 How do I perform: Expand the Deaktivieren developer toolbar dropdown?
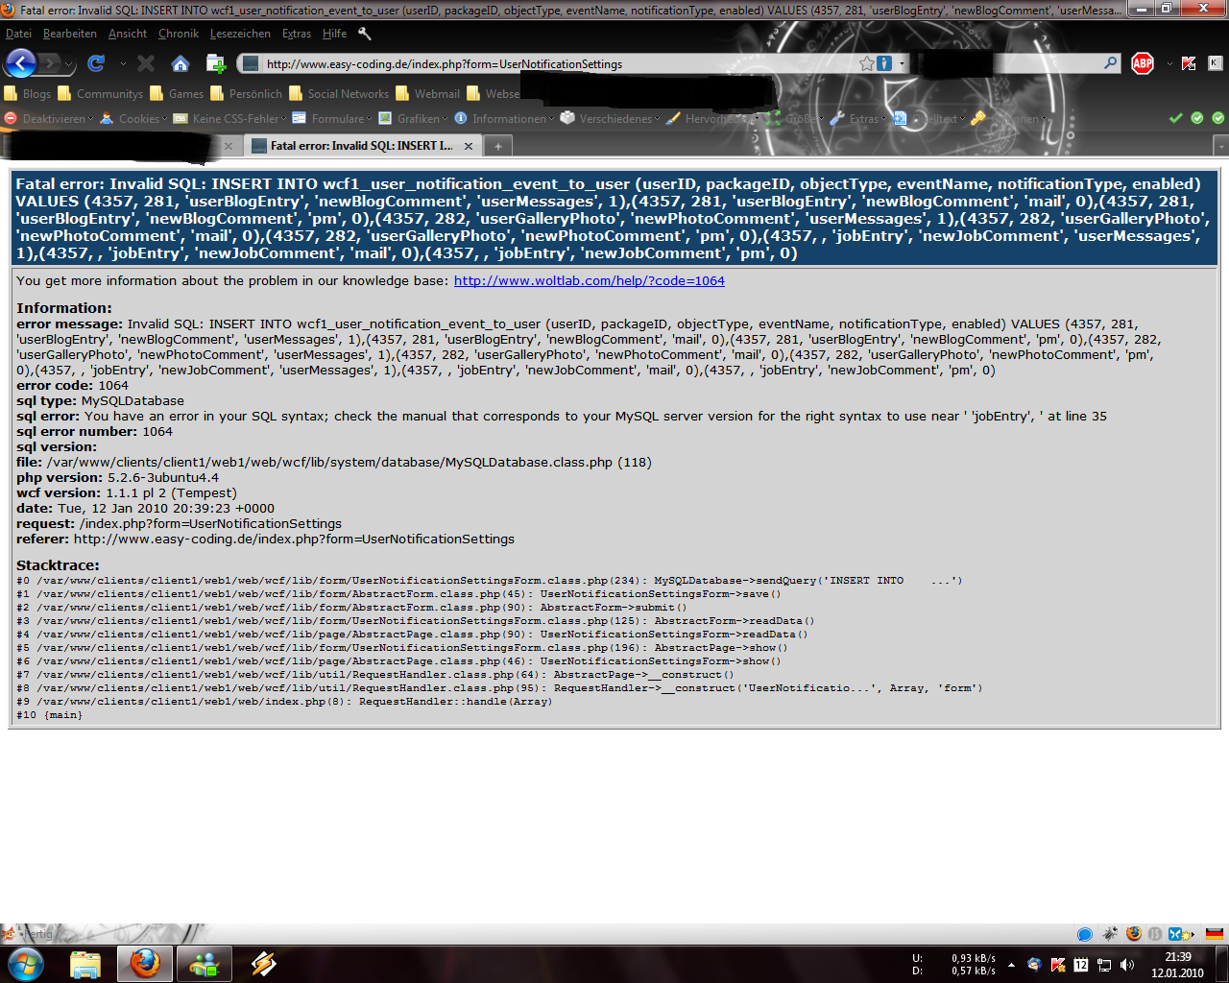coord(54,119)
